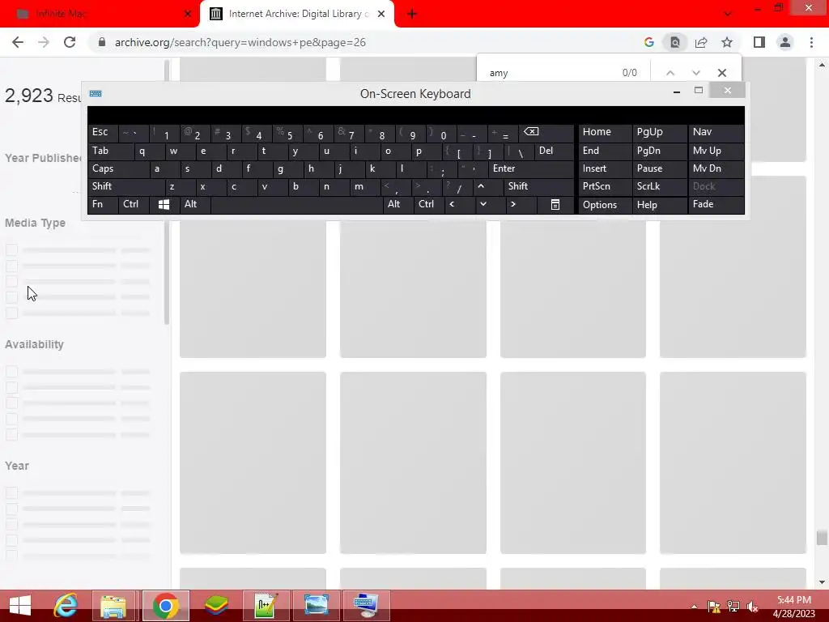The height and width of the screenshot is (622, 829).
Task: Close the find bar
Action: [x=721, y=73]
